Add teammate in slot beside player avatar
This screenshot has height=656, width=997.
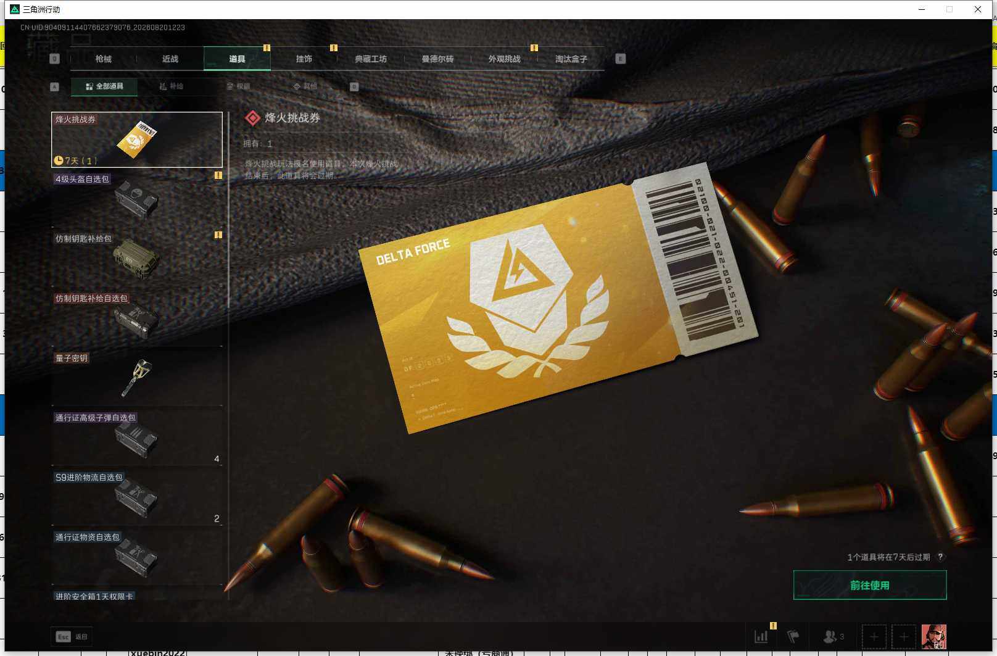(904, 636)
